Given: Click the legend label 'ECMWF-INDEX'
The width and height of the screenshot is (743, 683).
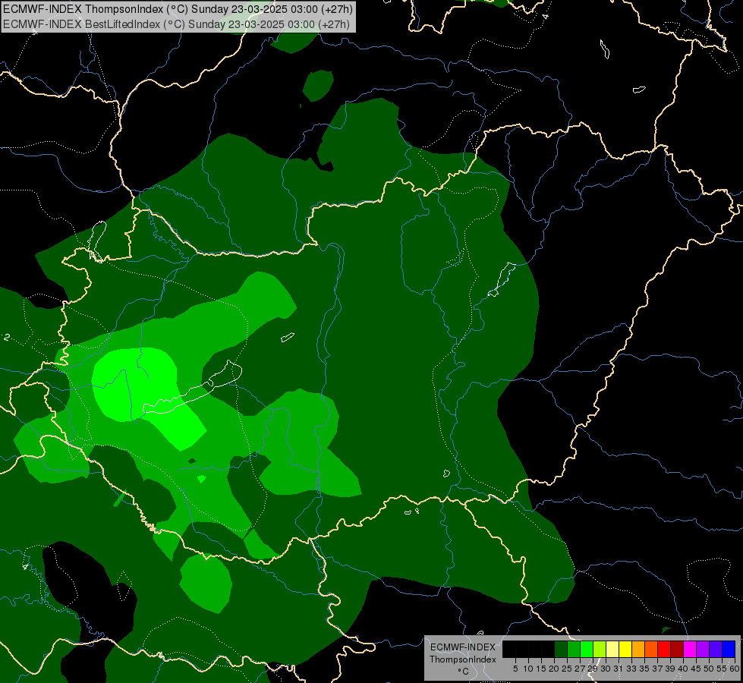Looking at the screenshot, I should pyautogui.click(x=462, y=647).
